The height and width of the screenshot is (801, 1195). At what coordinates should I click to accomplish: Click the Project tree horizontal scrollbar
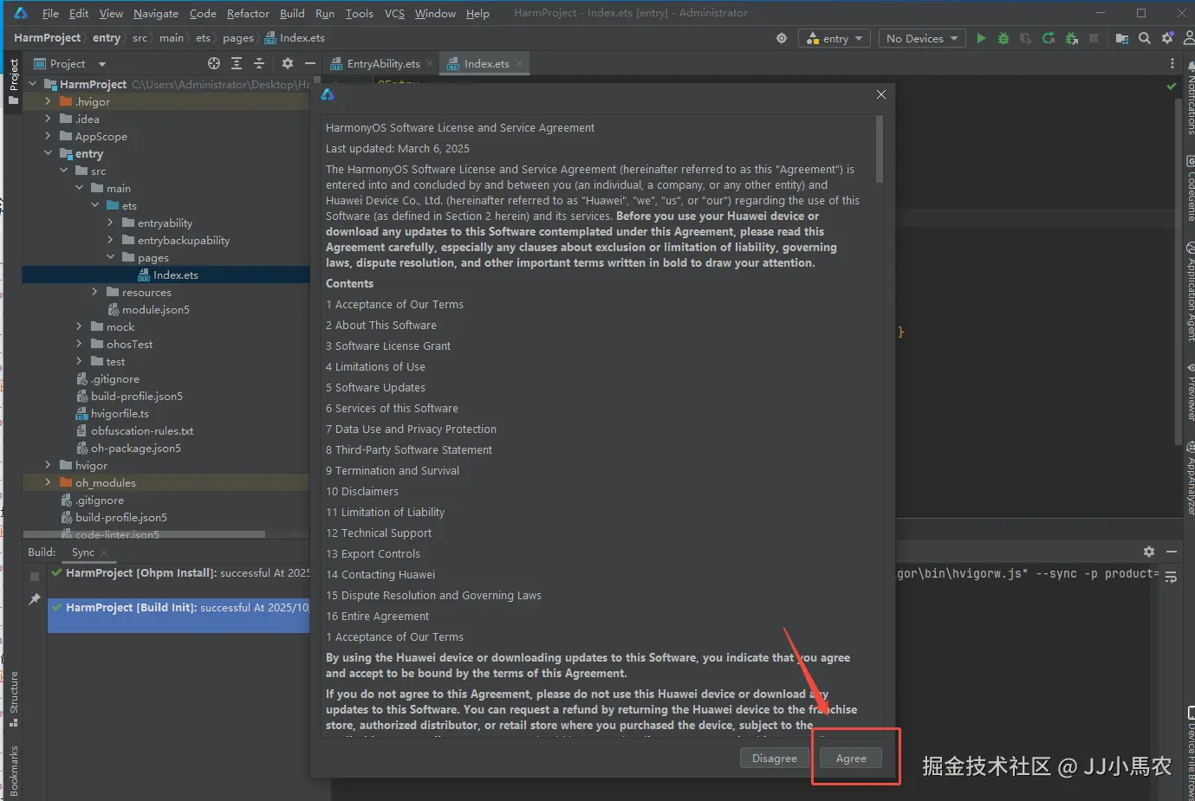coord(144,535)
